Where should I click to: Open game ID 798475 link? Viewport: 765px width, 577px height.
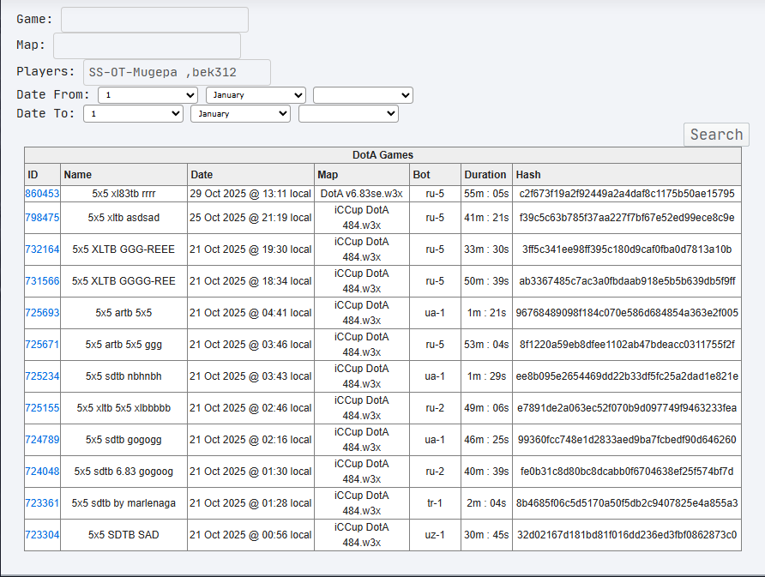point(42,218)
